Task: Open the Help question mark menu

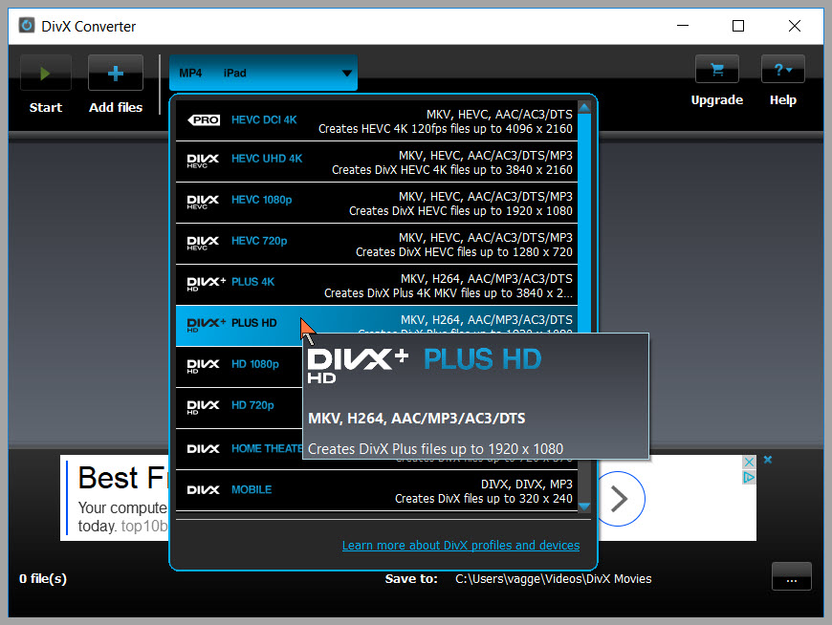Action: pyautogui.click(x=782, y=69)
